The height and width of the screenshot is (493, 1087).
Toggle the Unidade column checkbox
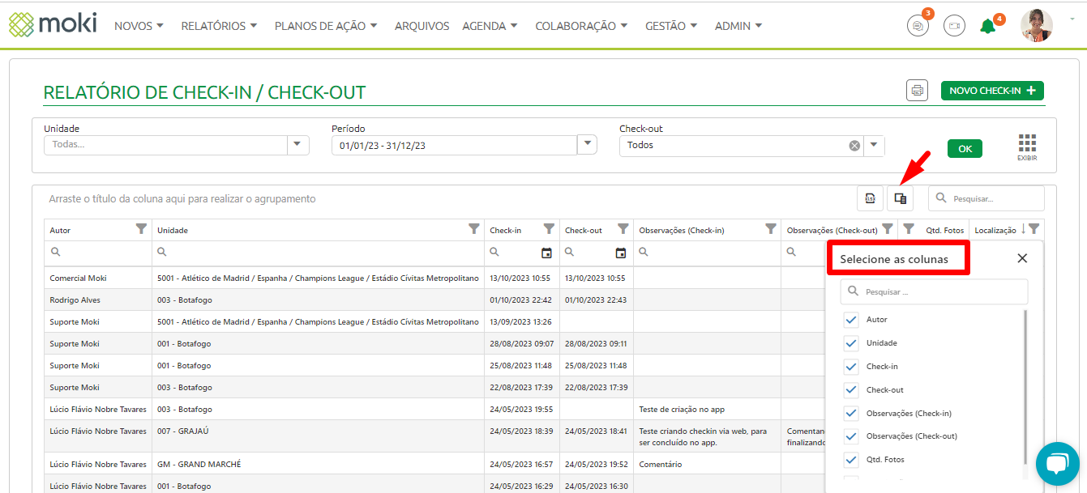(851, 343)
